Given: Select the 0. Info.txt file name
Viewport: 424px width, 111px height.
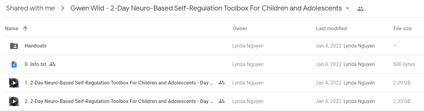Looking at the screenshot, I should [35, 64].
